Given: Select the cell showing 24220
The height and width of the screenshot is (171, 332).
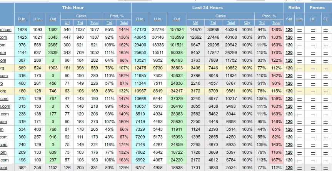Looking at the screenshot, I should [177, 160].
